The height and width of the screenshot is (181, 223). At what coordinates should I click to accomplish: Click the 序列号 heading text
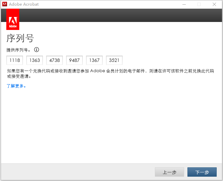coord(20,38)
